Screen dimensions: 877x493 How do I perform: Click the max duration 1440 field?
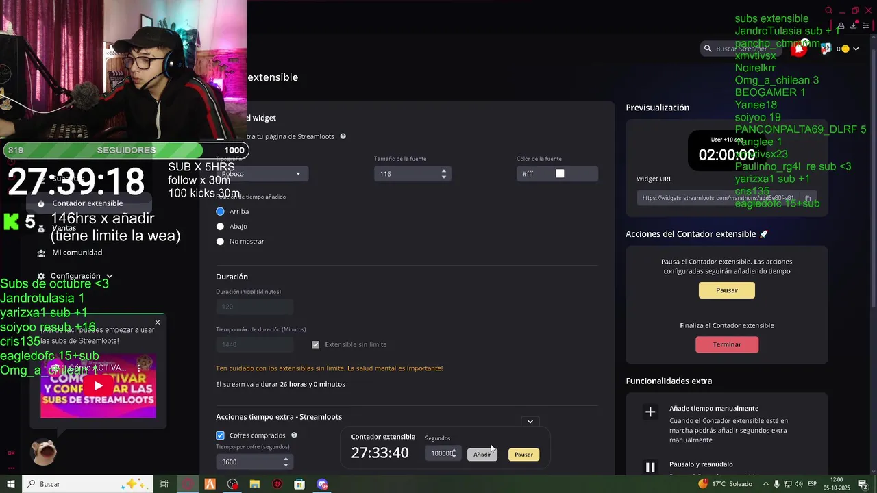point(255,344)
